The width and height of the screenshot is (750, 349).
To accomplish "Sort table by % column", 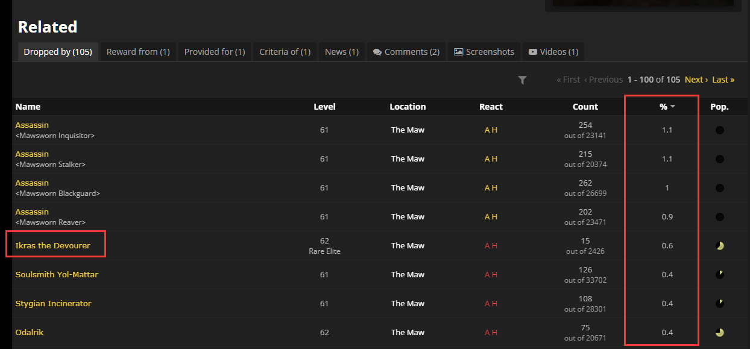I will [x=663, y=107].
